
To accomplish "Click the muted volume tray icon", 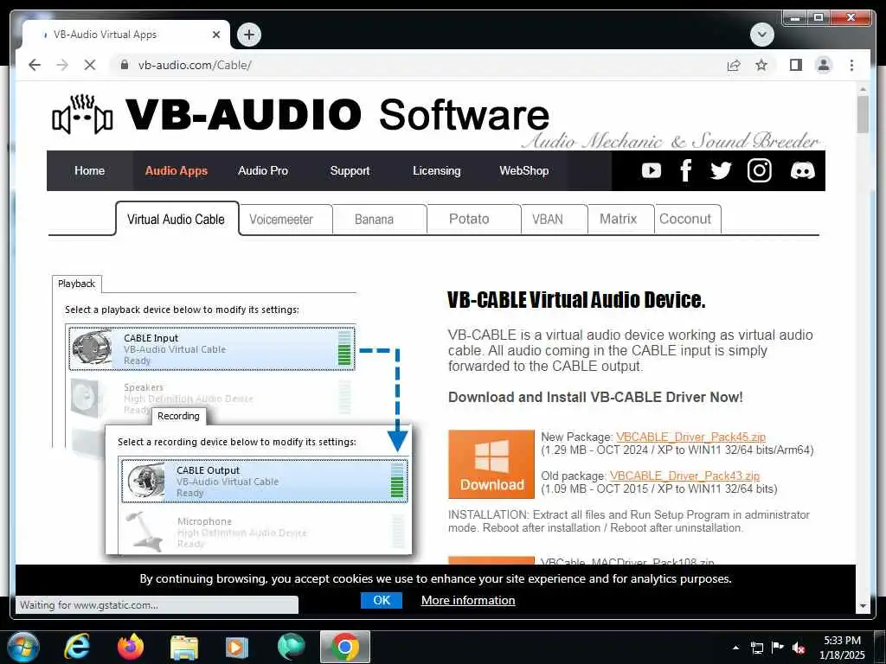I will pos(799,648).
